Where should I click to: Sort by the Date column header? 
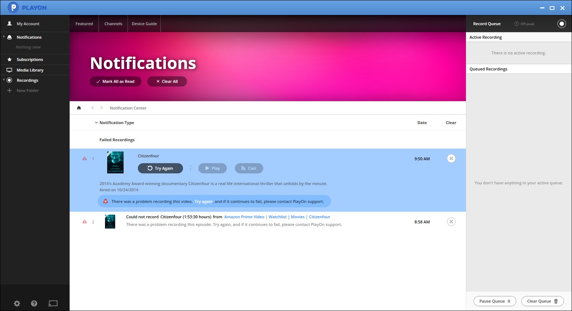pos(422,123)
